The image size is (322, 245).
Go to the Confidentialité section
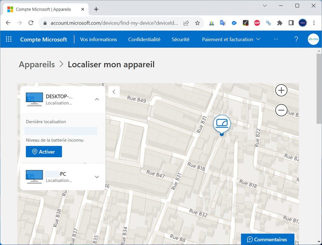(x=144, y=39)
